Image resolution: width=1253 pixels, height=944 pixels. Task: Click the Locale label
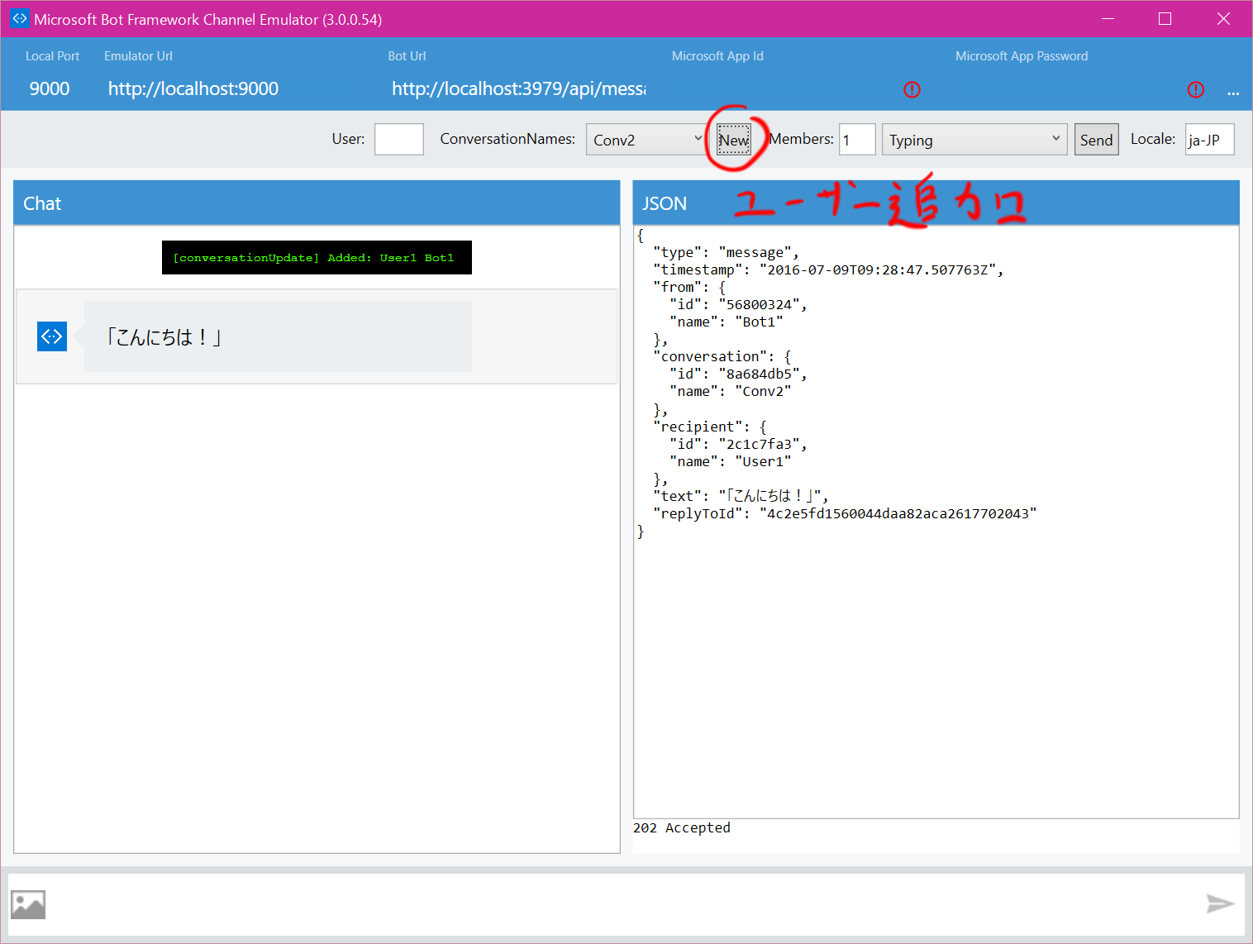pyautogui.click(x=1153, y=139)
